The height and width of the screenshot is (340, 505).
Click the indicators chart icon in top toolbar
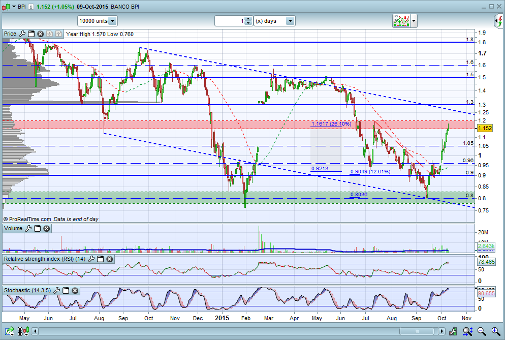(401, 21)
